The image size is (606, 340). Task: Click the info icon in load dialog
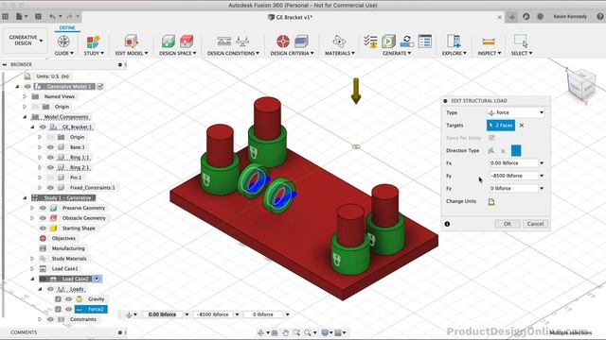pyautogui.click(x=447, y=224)
